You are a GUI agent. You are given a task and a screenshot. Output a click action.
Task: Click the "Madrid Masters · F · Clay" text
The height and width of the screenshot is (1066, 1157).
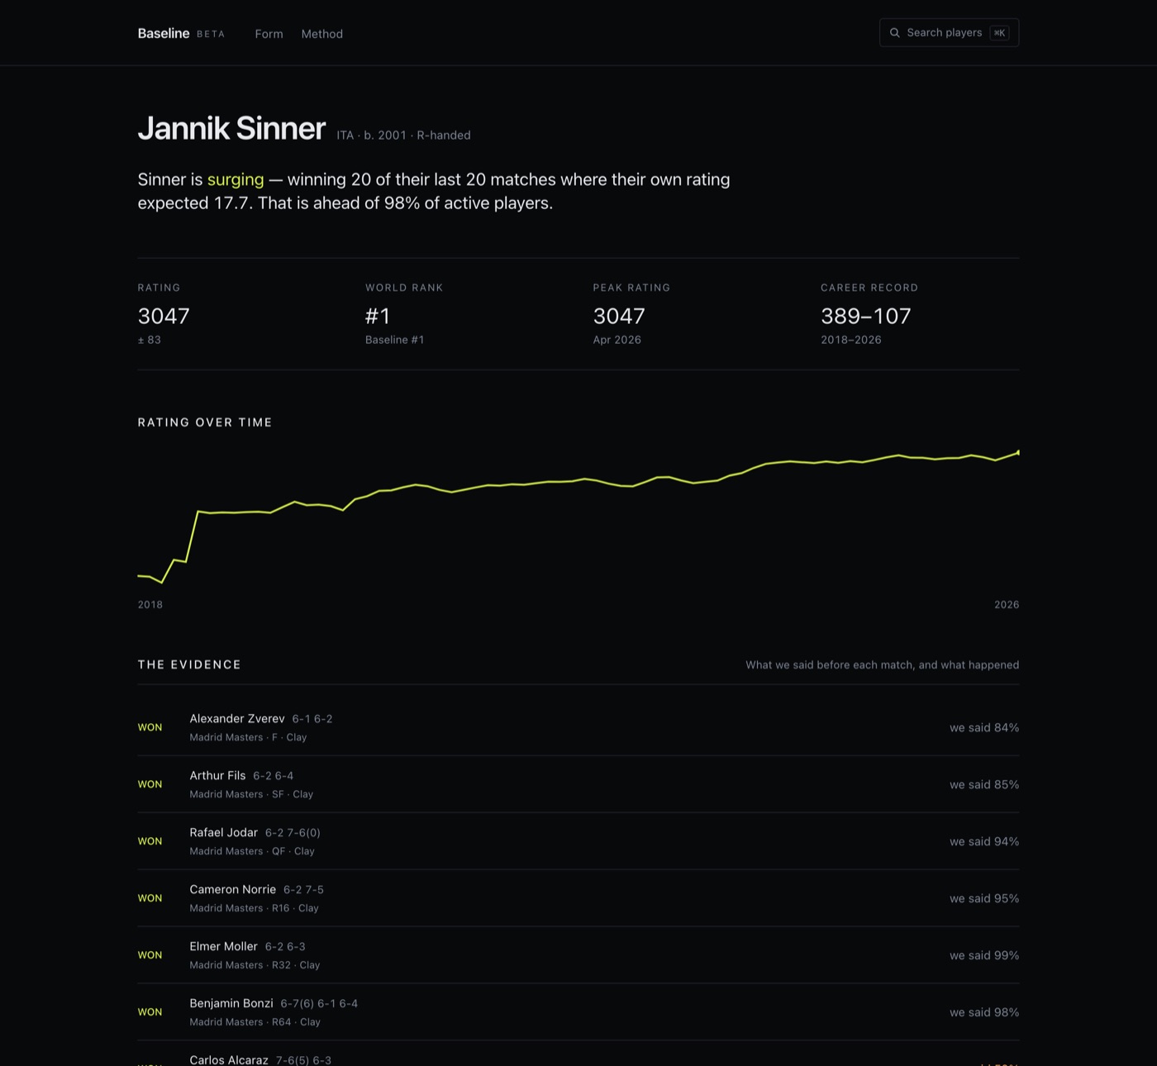pos(248,738)
